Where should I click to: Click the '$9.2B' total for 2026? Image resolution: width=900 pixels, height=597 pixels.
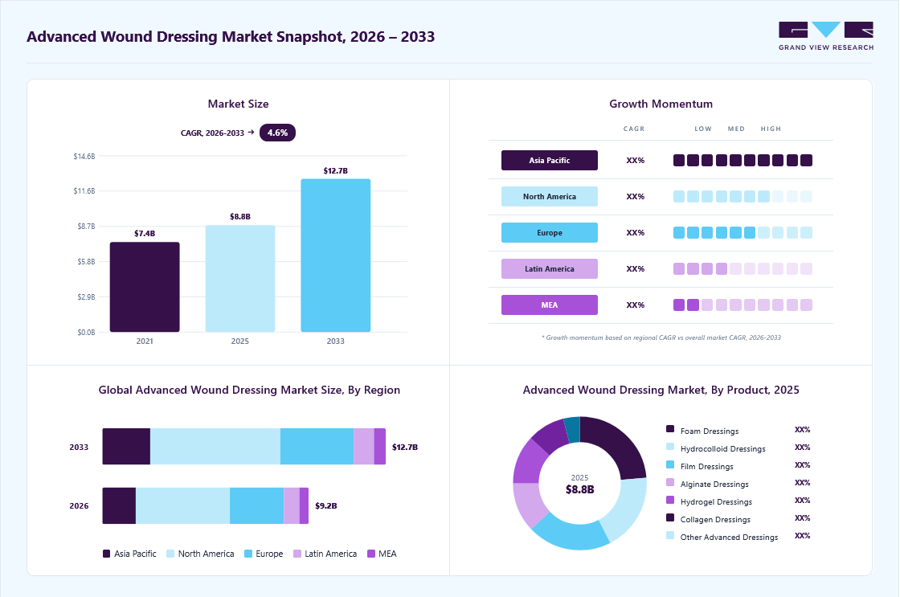point(326,505)
